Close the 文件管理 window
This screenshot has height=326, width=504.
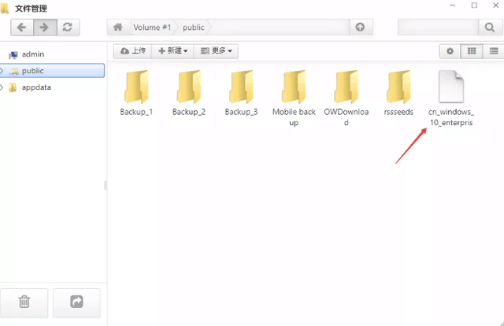tap(495, 6)
